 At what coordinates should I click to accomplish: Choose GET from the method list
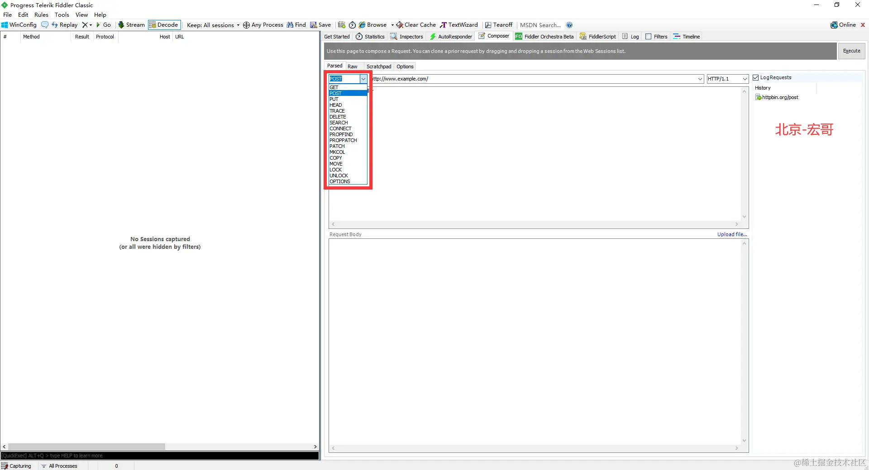coord(348,87)
